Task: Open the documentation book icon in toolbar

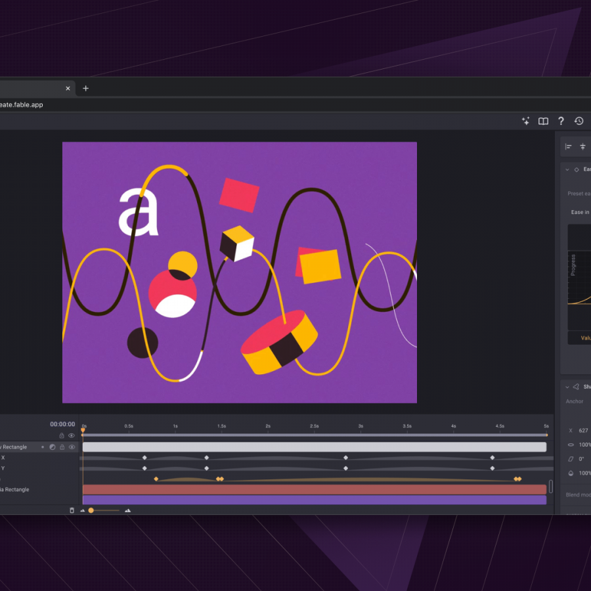Action: pyautogui.click(x=543, y=121)
